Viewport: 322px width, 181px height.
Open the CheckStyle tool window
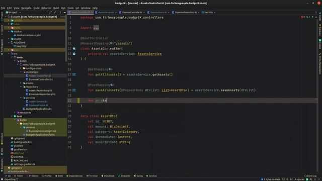coord(108,176)
